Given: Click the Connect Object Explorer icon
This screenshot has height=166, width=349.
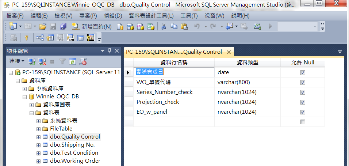Looking at the screenshot, I should point(32,62).
